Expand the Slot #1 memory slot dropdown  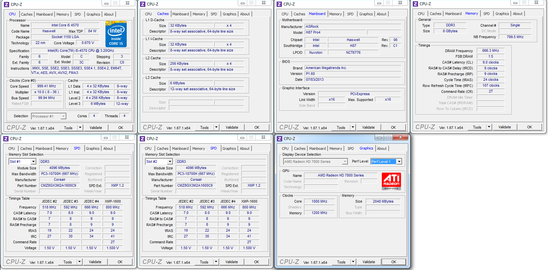point(33,162)
